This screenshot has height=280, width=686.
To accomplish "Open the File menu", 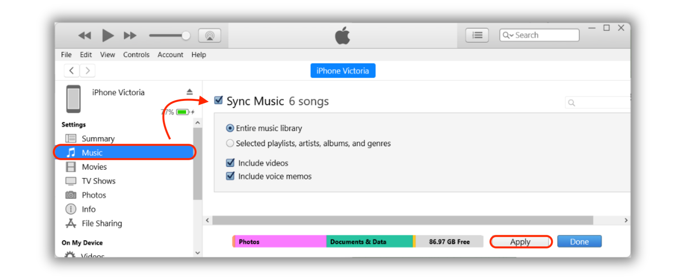I will 66,55.
